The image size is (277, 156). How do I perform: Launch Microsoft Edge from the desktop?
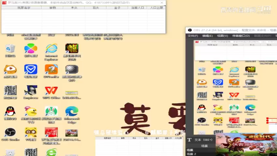(x=72, y=111)
